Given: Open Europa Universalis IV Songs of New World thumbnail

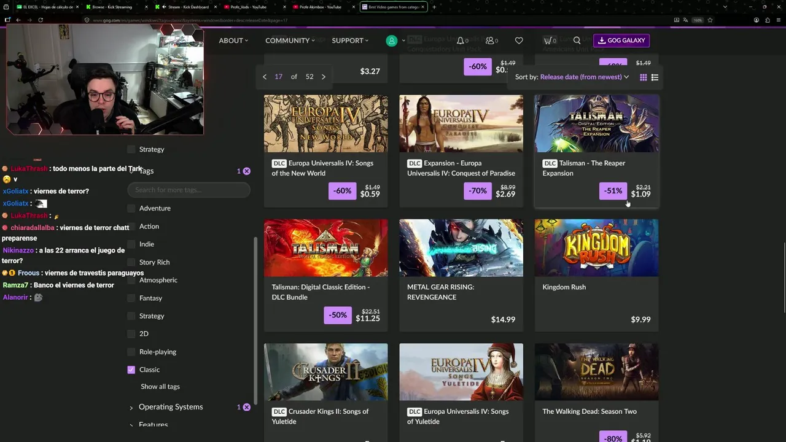Looking at the screenshot, I should pyautogui.click(x=326, y=123).
